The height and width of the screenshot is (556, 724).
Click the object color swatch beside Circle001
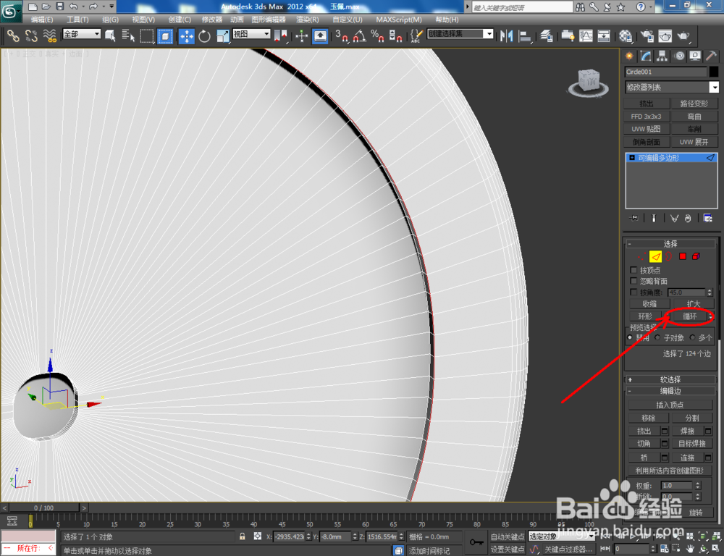(x=713, y=72)
